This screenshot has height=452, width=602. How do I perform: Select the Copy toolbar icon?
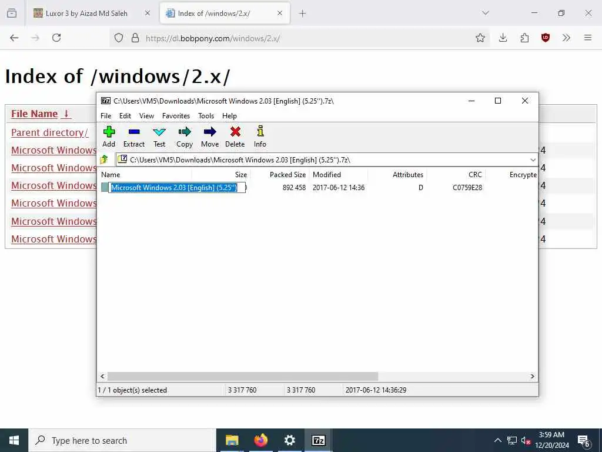(x=184, y=137)
